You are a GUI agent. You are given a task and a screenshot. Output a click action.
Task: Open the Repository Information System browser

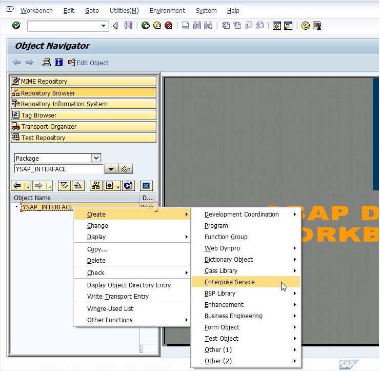(83, 104)
